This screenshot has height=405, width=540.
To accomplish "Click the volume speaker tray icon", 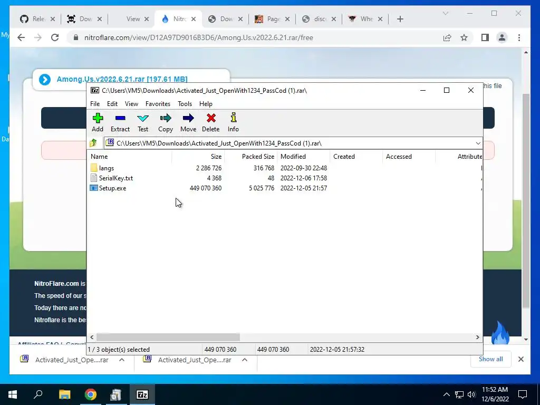I will click(471, 394).
